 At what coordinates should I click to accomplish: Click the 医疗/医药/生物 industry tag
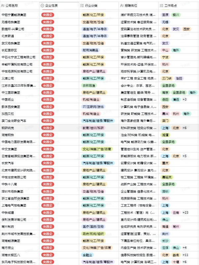93,227
